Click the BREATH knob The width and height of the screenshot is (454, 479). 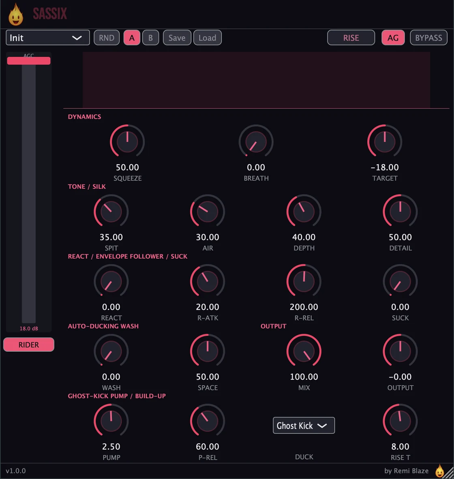click(256, 142)
